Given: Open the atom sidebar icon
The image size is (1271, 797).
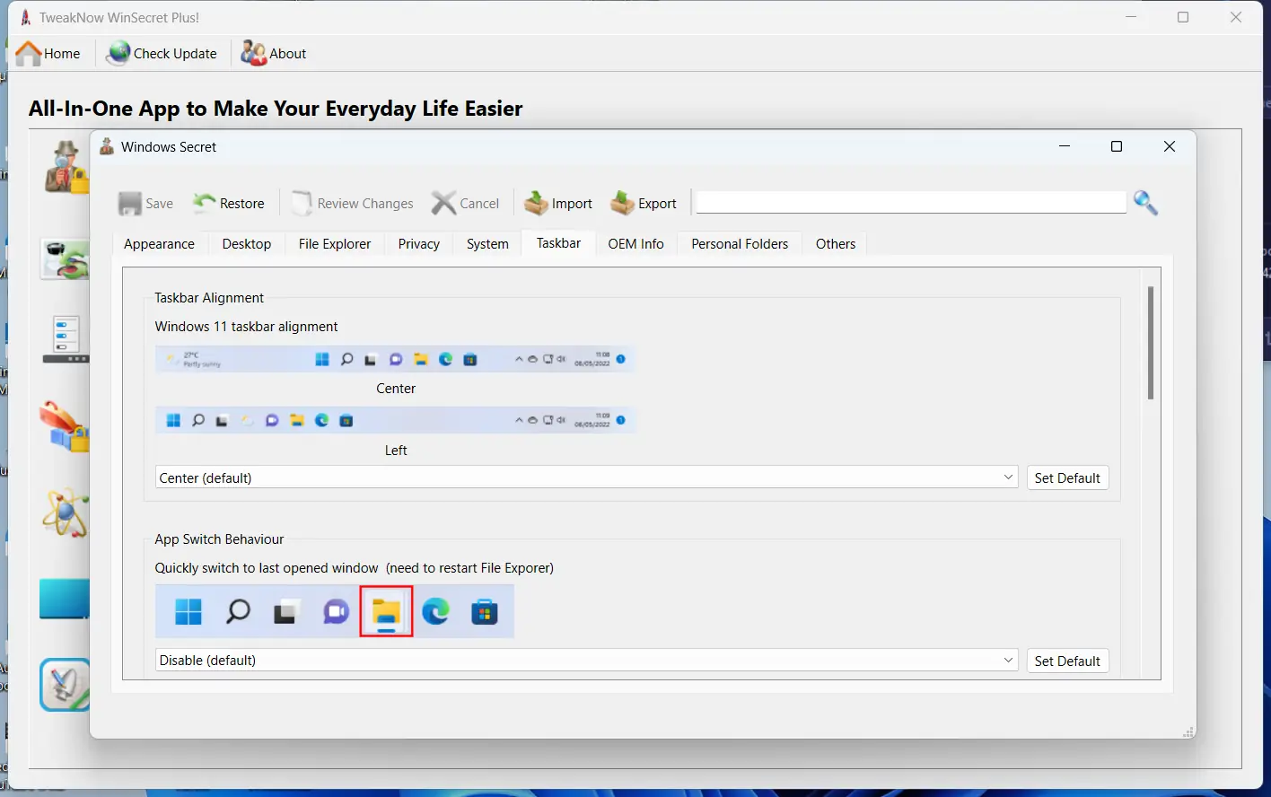Looking at the screenshot, I should click(x=66, y=513).
